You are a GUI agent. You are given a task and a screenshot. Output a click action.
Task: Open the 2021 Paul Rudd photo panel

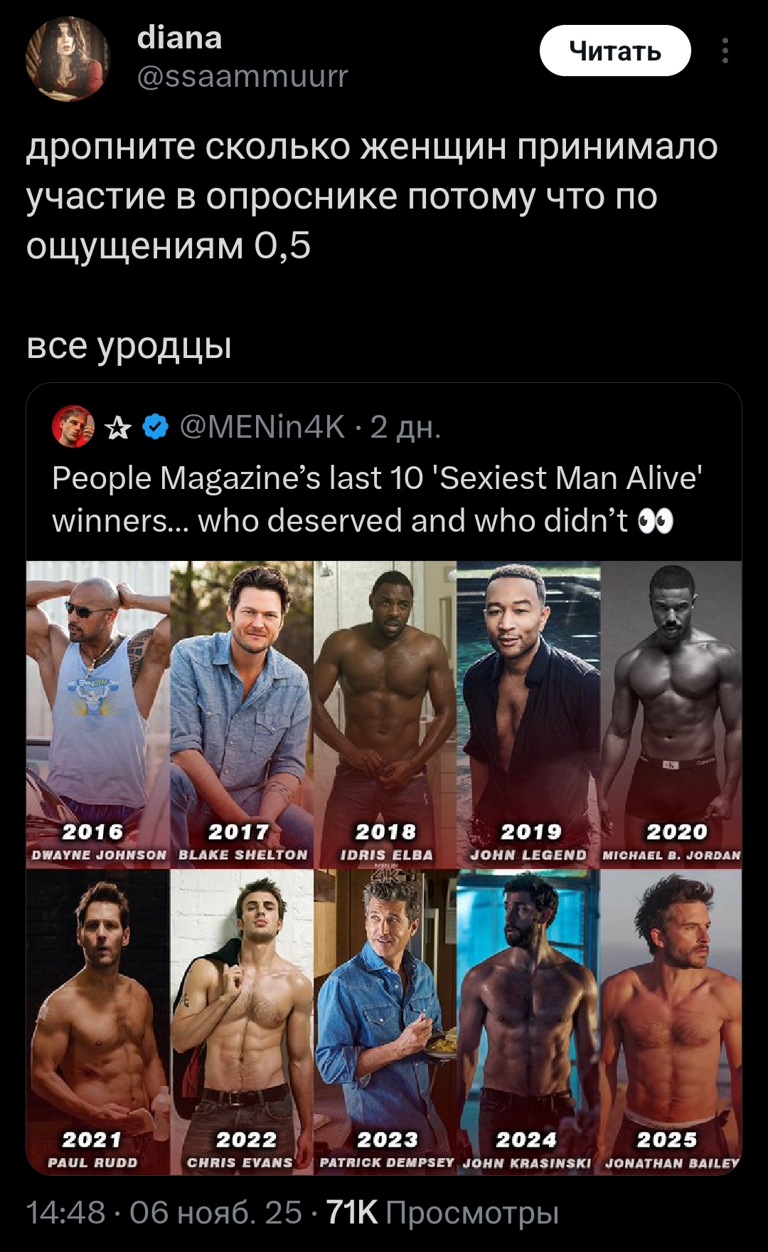coord(98,1021)
